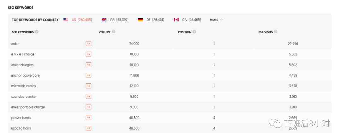The width and height of the screenshot is (341, 138).
Task: Switch to DE keywords tab
Action: coord(151,20)
